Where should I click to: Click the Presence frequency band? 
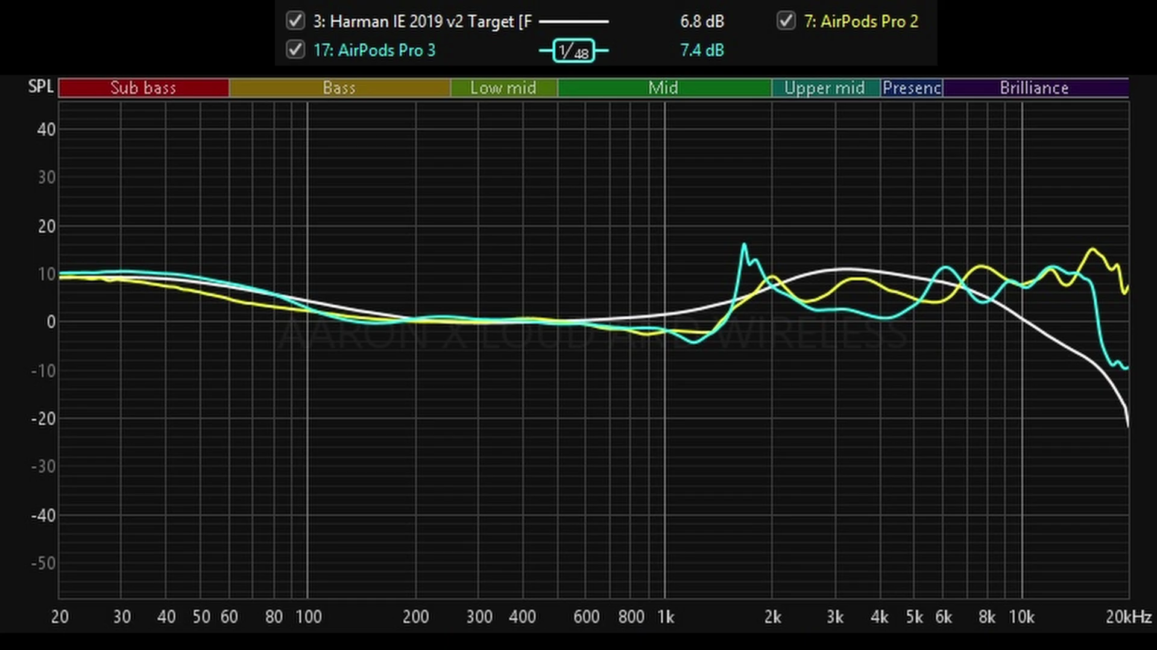(912, 88)
